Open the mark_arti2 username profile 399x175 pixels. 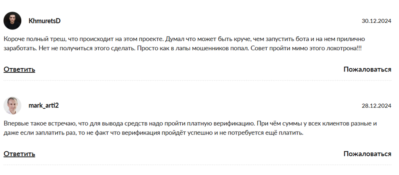[43, 105]
